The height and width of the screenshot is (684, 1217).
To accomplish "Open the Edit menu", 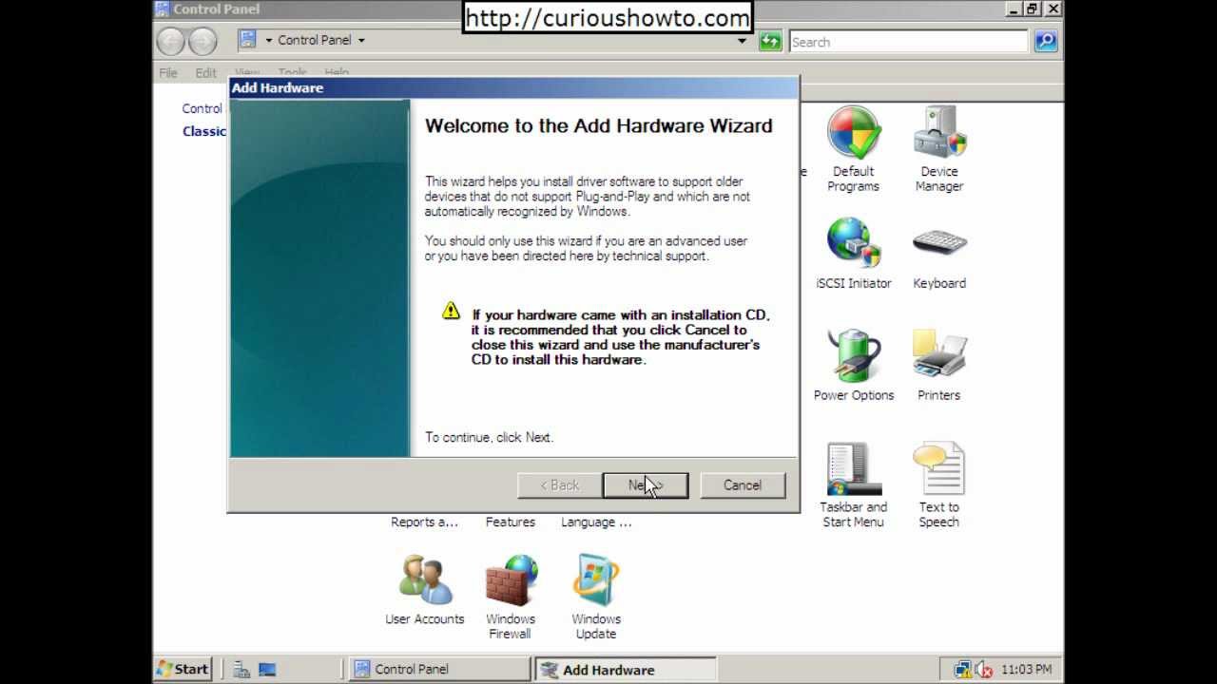I will click(206, 72).
